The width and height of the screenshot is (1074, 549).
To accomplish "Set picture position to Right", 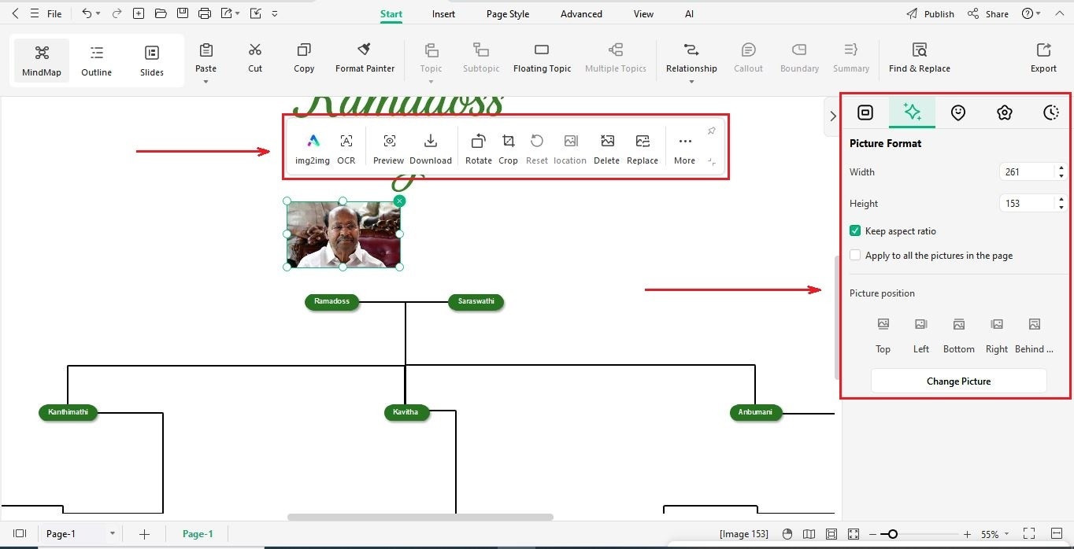I will click(x=997, y=334).
